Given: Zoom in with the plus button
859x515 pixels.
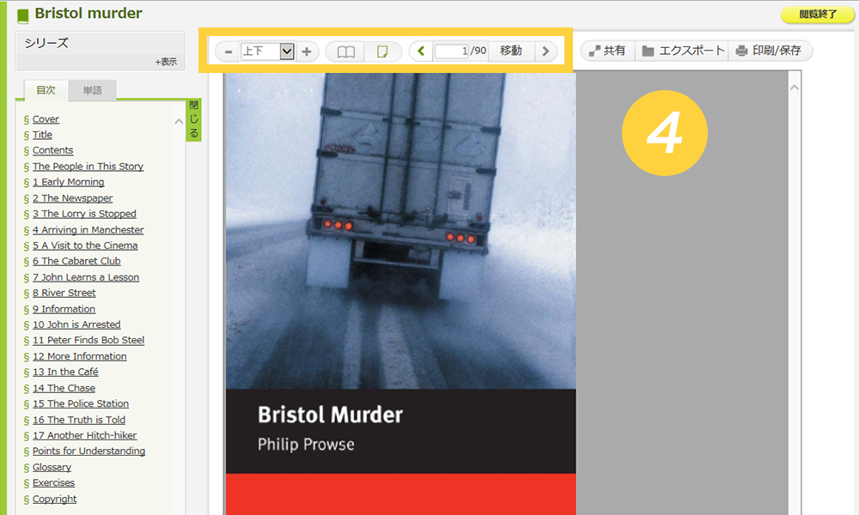Looking at the screenshot, I should coord(307,51).
